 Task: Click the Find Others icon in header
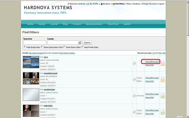114,4
